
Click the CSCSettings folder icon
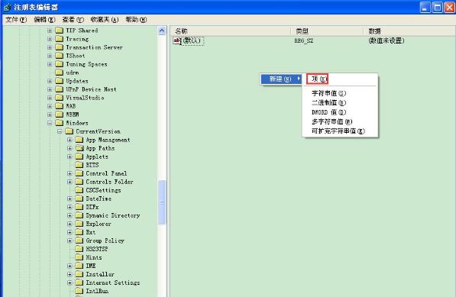point(79,190)
